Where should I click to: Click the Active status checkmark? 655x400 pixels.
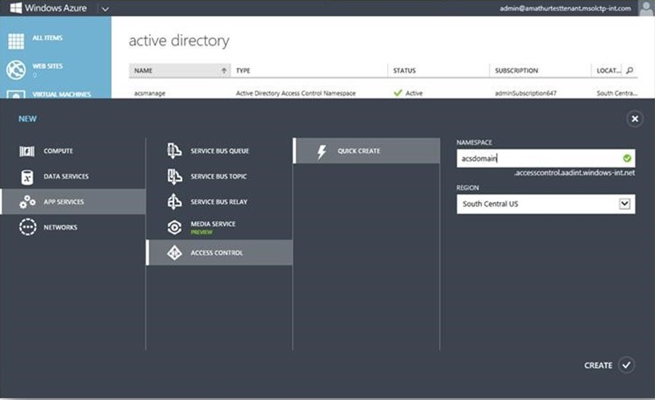[x=398, y=93]
